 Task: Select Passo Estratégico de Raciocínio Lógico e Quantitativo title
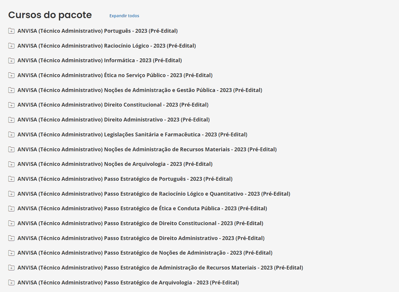click(x=154, y=194)
